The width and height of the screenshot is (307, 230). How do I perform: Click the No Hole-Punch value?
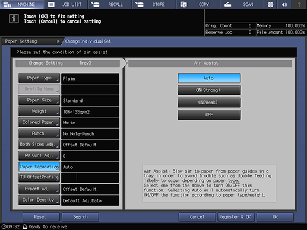(90, 134)
